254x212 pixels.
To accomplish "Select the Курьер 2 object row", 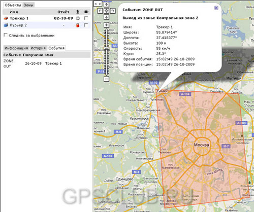I will [x=47, y=25].
